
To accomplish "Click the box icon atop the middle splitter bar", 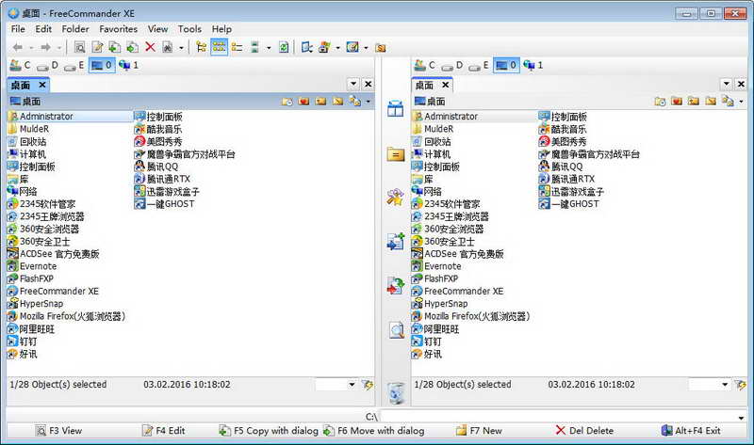I will click(396, 108).
